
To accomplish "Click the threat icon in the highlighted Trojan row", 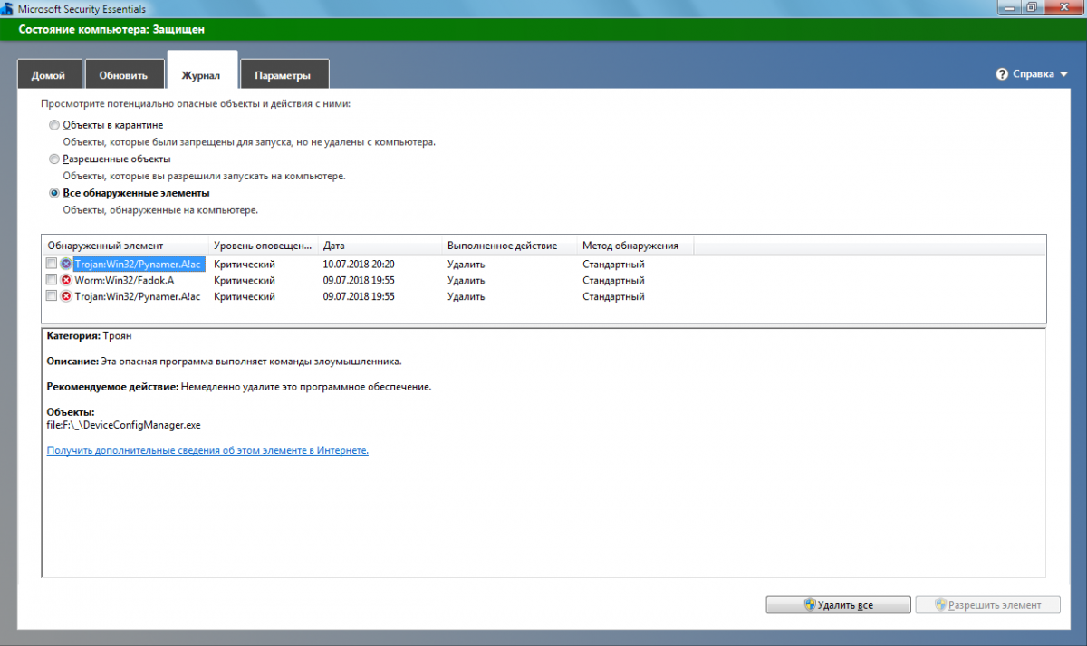I will [x=66, y=264].
